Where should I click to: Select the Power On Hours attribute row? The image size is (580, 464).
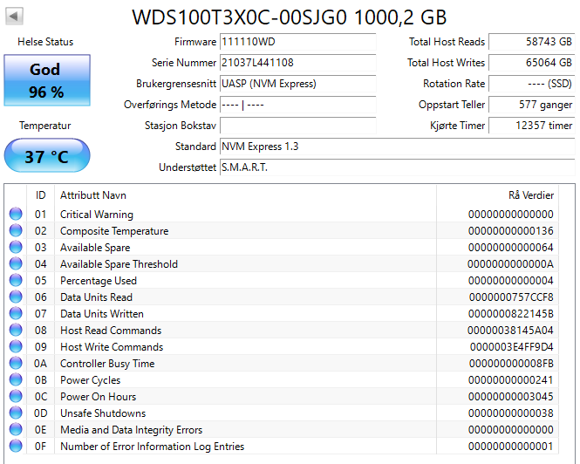click(x=288, y=397)
